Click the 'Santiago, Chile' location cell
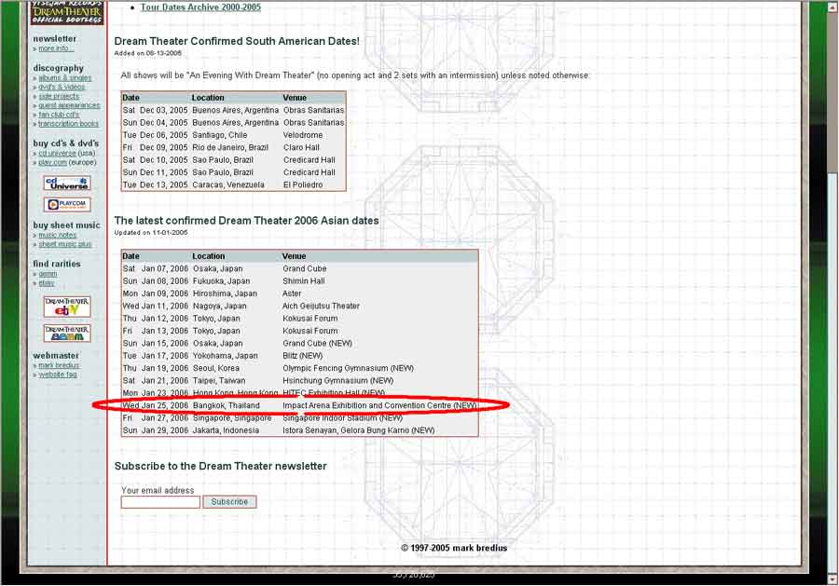839x586 pixels. click(220, 135)
